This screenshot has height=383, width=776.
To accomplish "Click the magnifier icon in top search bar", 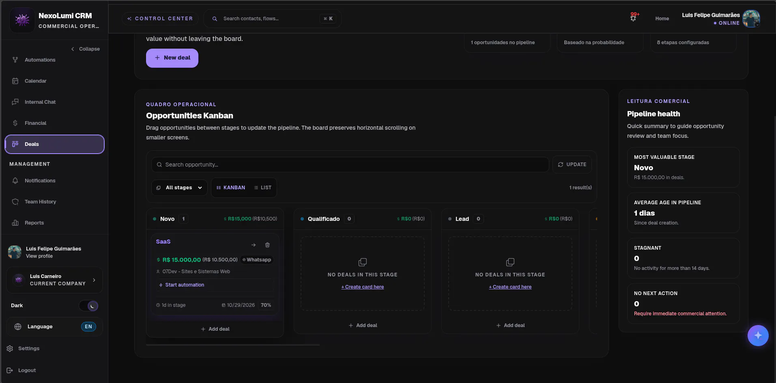I will click(215, 19).
